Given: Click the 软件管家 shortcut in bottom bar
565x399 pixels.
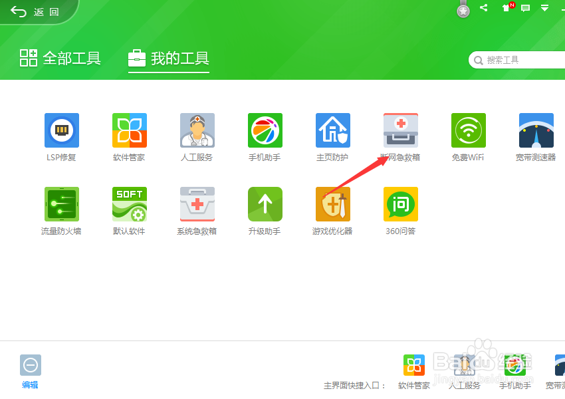Looking at the screenshot, I should tap(413, 365).
